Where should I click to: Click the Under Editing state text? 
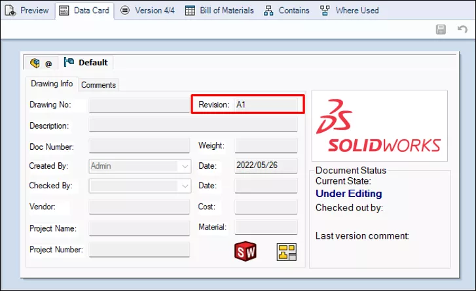tap(349, 194)
